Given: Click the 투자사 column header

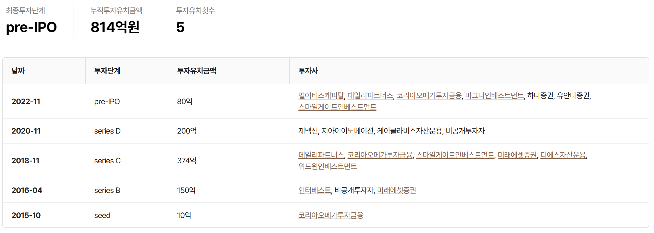Looking at the screenshot, I should click(x=308, y=71).
